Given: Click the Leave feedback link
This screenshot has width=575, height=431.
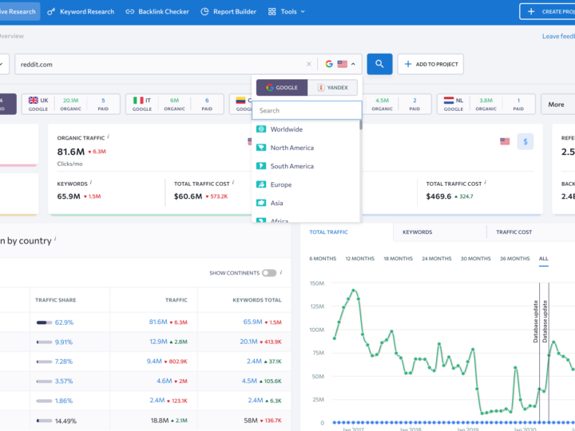Looking at the screenshot, I should point(558,36).
